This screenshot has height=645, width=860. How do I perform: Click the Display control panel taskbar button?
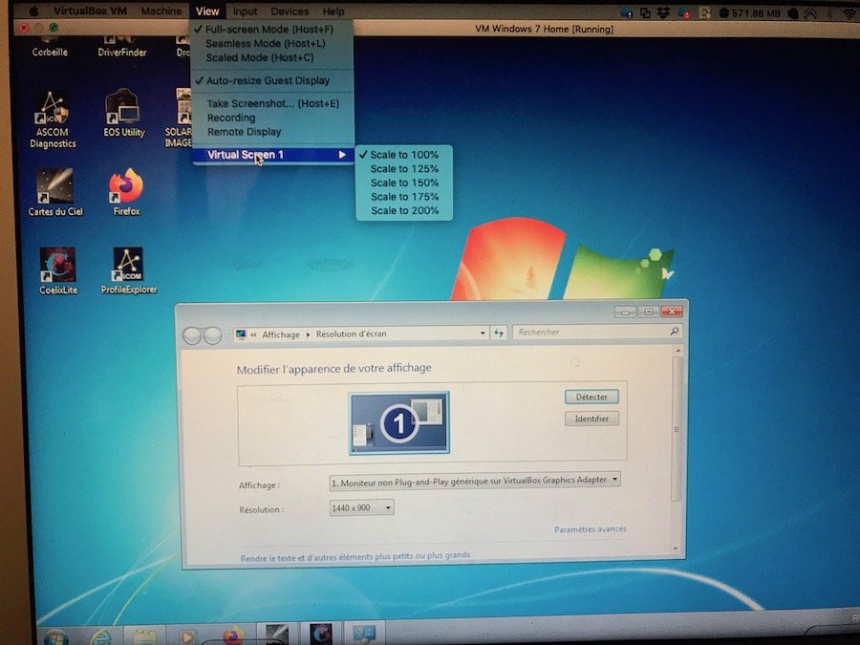tap(364, 634)
